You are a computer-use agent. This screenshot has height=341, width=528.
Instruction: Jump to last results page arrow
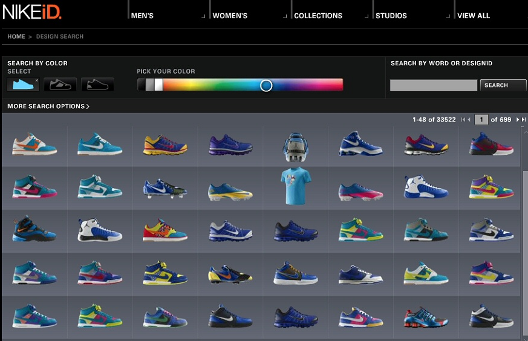click(524, 120)
